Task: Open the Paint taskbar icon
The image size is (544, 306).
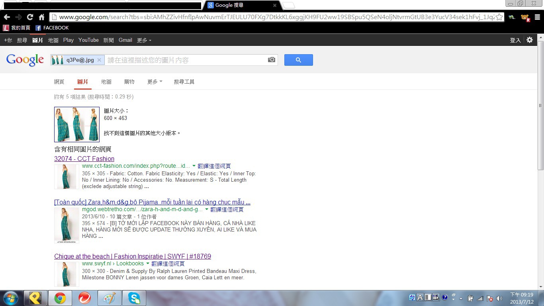Action: tap(109, 298)
